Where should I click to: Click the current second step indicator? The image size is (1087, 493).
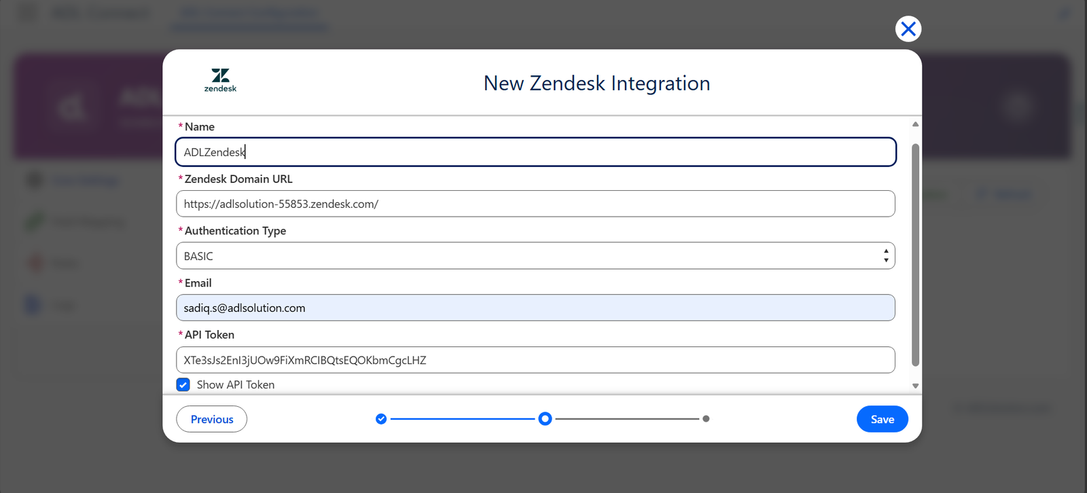(545, 419)
